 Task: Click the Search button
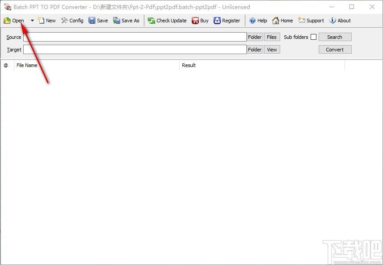coord(335,37)
